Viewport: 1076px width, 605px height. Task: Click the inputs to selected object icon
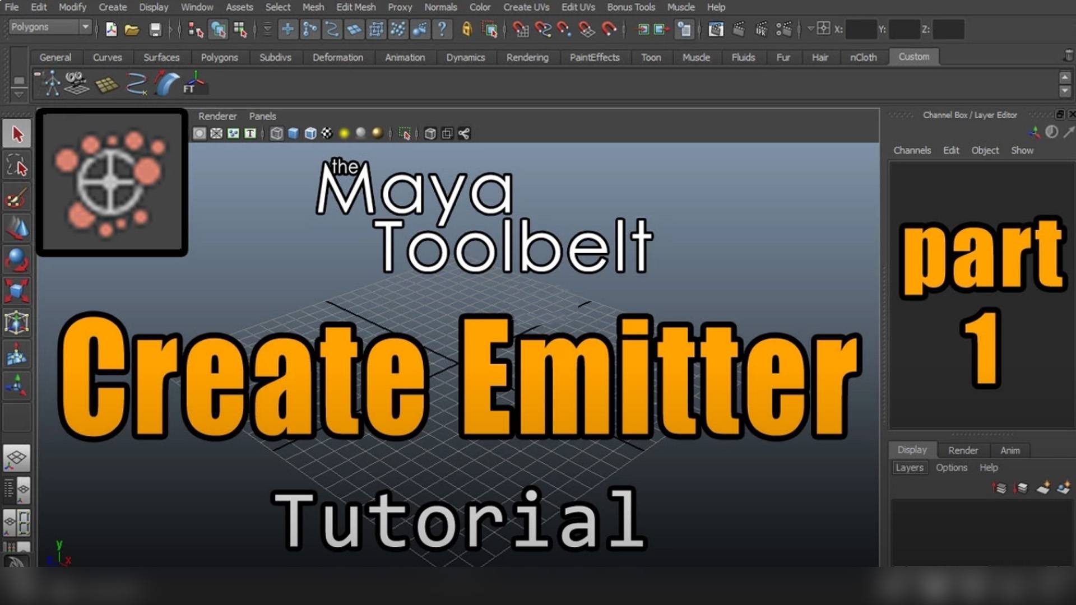click(643, 29)
